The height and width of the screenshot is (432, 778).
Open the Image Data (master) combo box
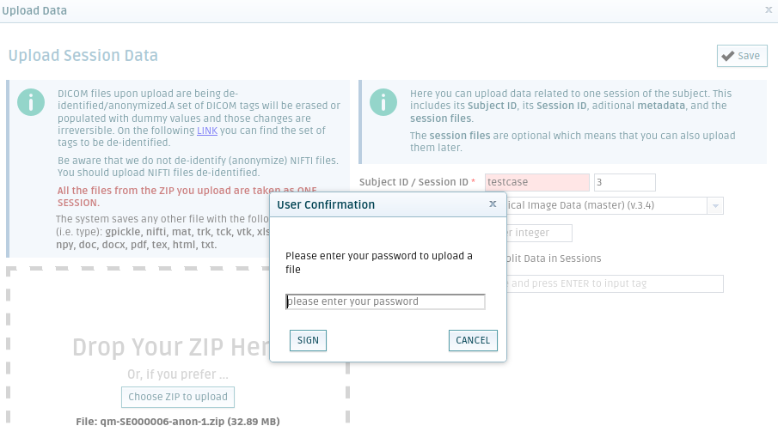click(615, 206)
